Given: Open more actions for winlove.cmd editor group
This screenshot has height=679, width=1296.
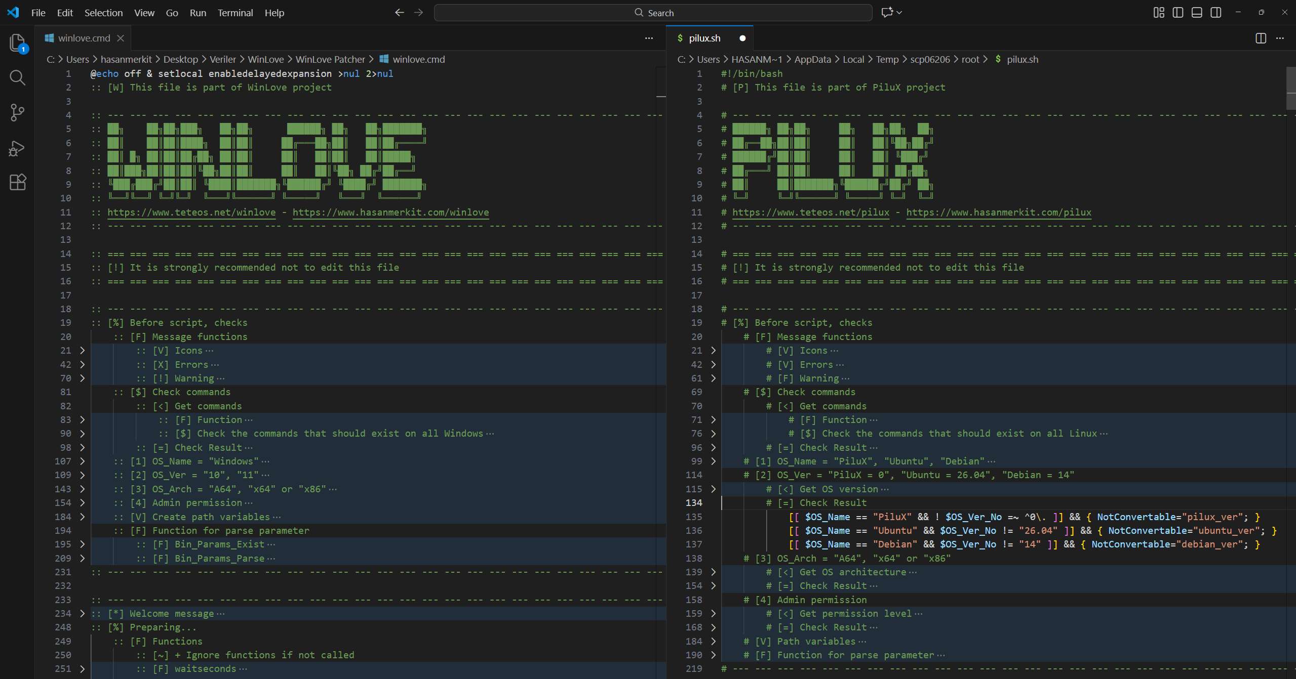Looking at the screenshot, I should pyautogui.click(x=649, y=38).
